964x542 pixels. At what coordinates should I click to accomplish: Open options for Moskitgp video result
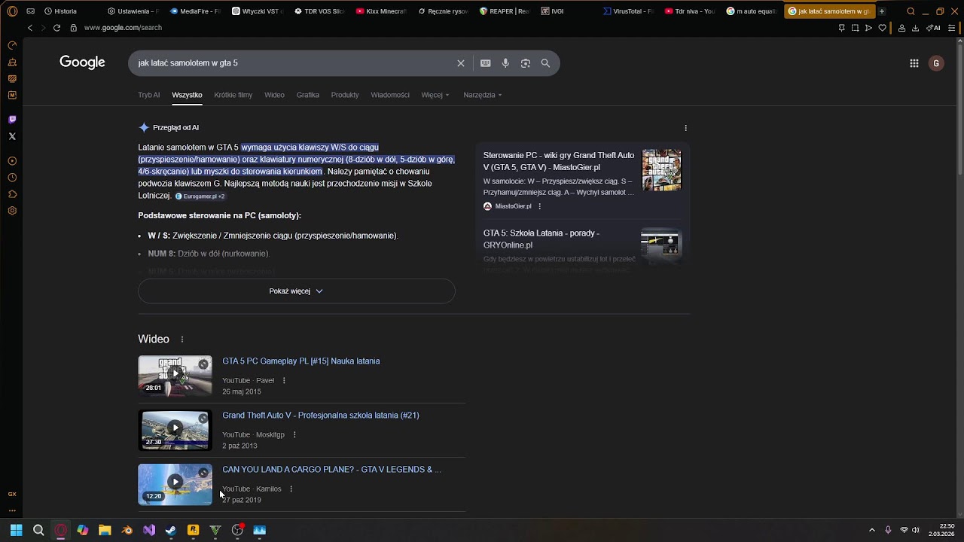click(x=294, y=435)
